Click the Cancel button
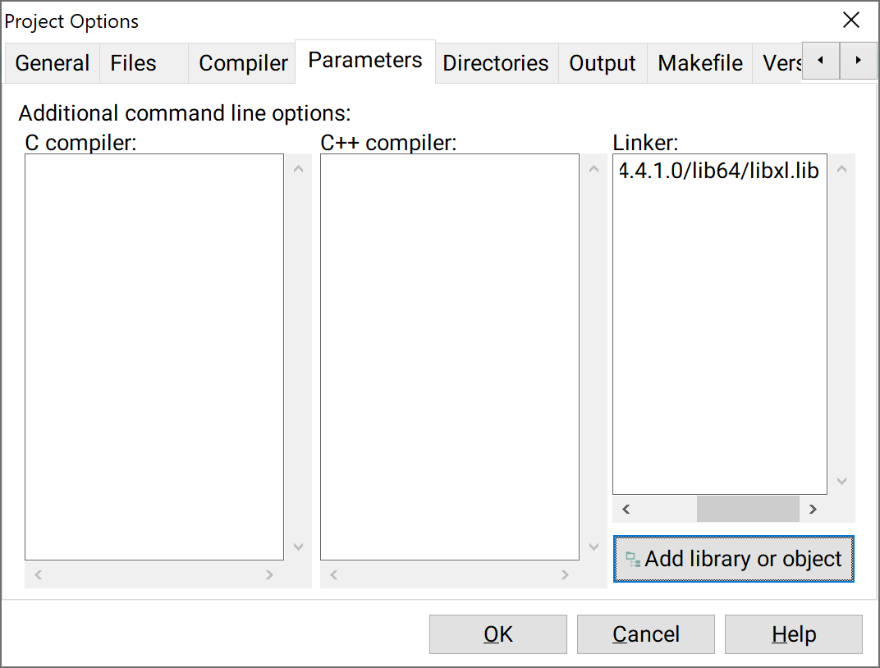Viewport: 880px width, 668px height. click(x=646, y=634)
